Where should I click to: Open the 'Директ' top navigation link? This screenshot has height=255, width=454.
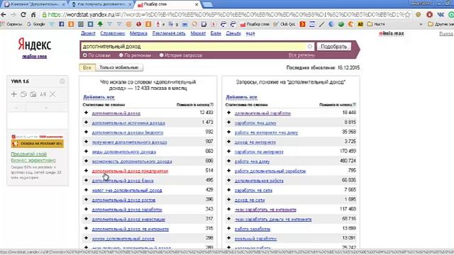[88, 33]
